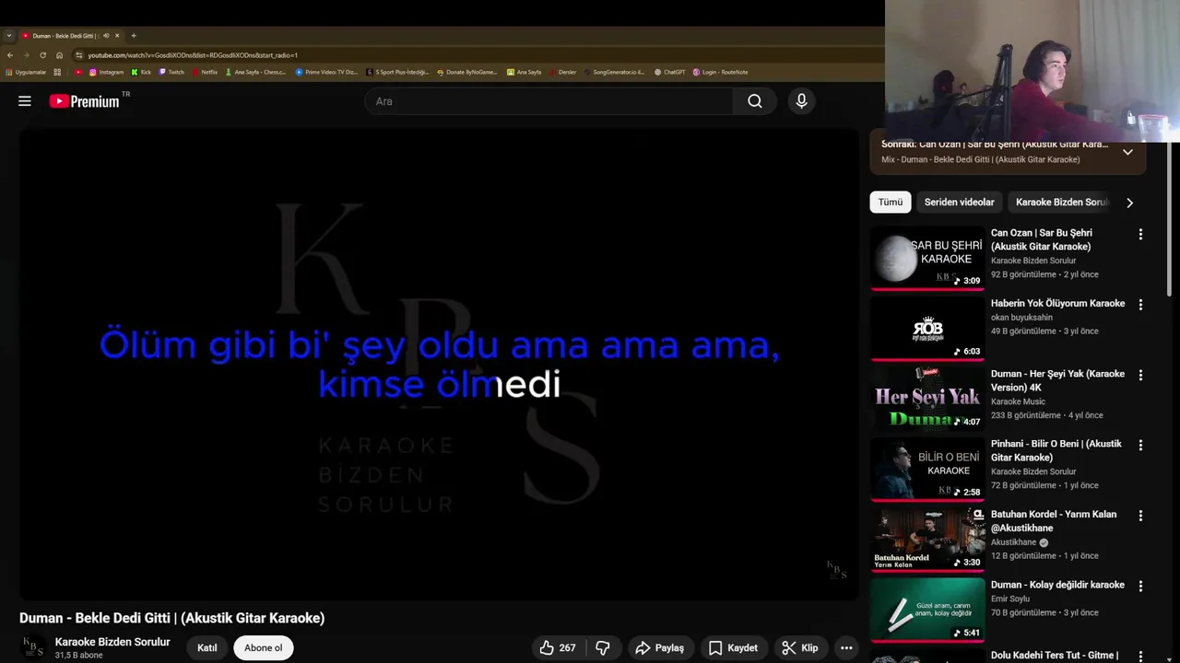Image resolution: width=1180 pixels, height=663 pixels.
Task: Open the Instagram bookmark
Action: click(x=106, y=72)
